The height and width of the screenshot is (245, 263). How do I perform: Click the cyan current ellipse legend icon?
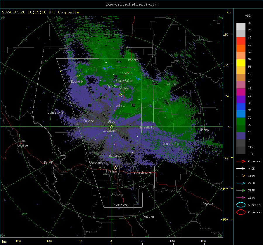coord(241,205)
